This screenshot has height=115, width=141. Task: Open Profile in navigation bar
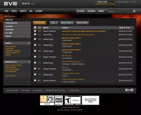(14, 11)
